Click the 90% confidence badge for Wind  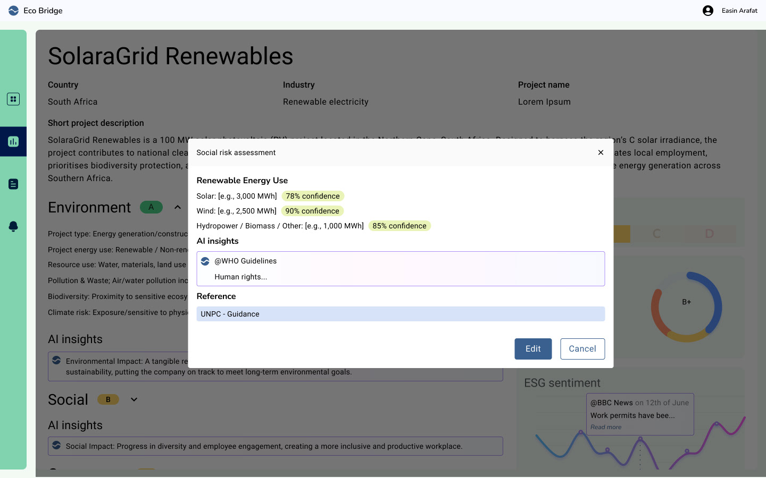pos(312,211)
